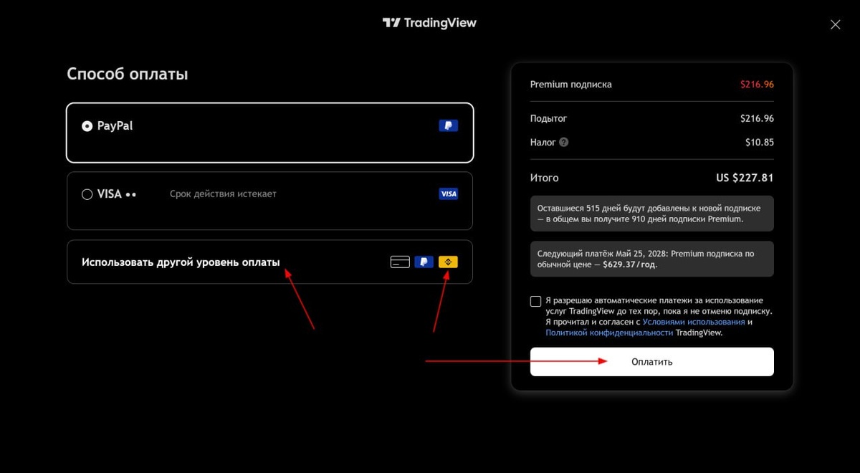860x473 pixels.
Task: Click the 'Оплатить' button
Action: point(652,362)
